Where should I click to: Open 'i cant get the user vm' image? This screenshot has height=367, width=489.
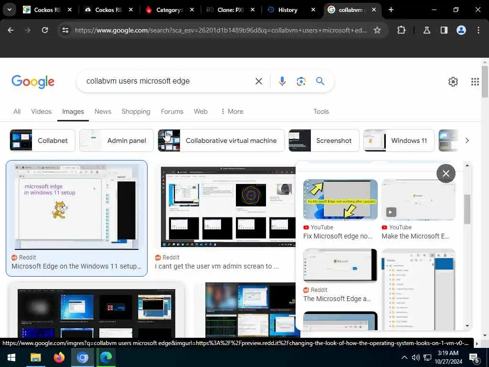(x=228, y=207)
